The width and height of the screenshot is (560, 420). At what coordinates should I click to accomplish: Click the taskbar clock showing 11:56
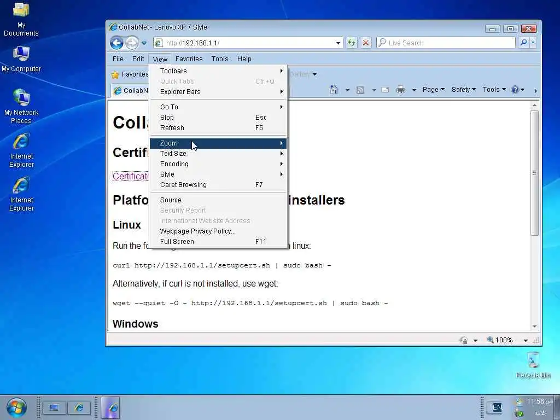[540, 402]
